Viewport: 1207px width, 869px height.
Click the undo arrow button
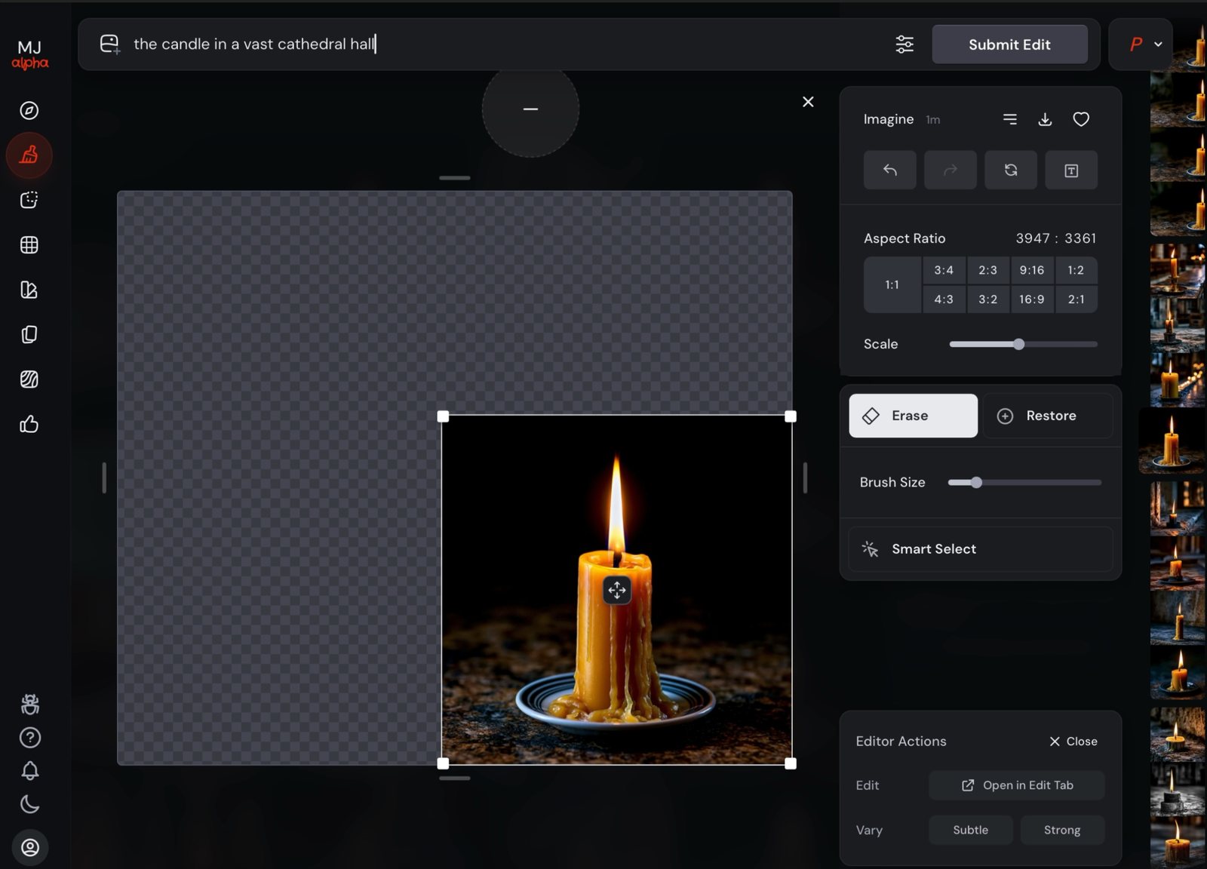tap(890, 170)
